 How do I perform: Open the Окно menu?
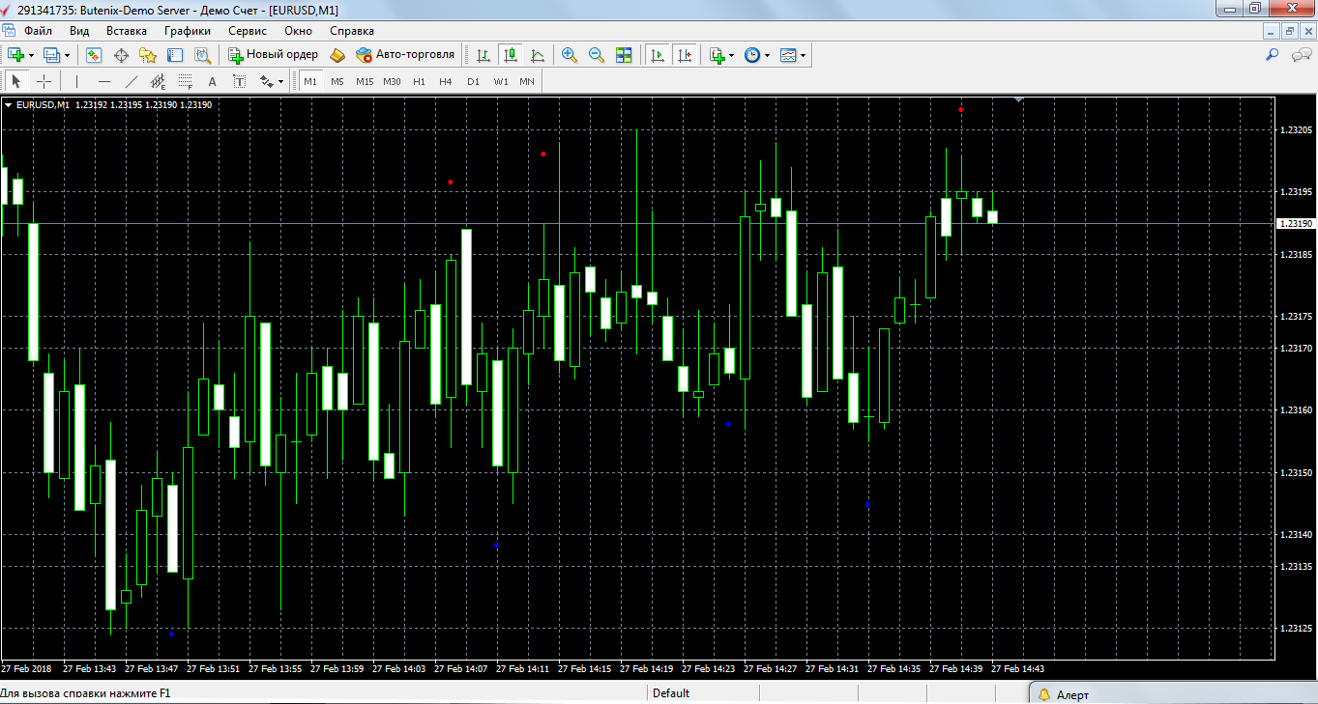298,30
